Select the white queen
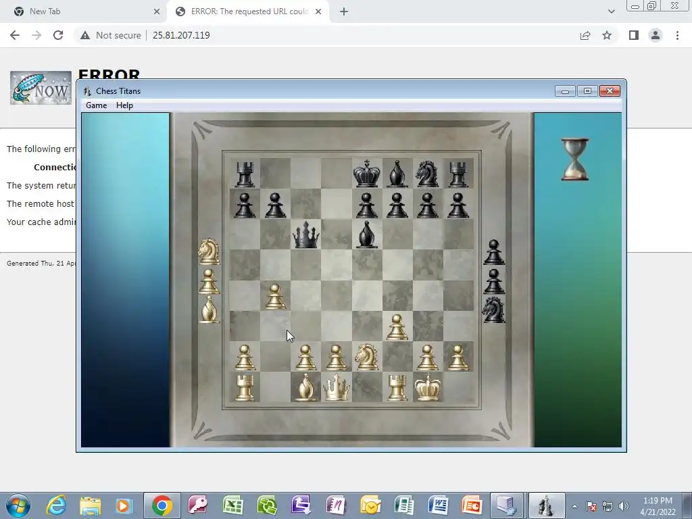This screenshot has width=692, height=519. tap(337, 387)
